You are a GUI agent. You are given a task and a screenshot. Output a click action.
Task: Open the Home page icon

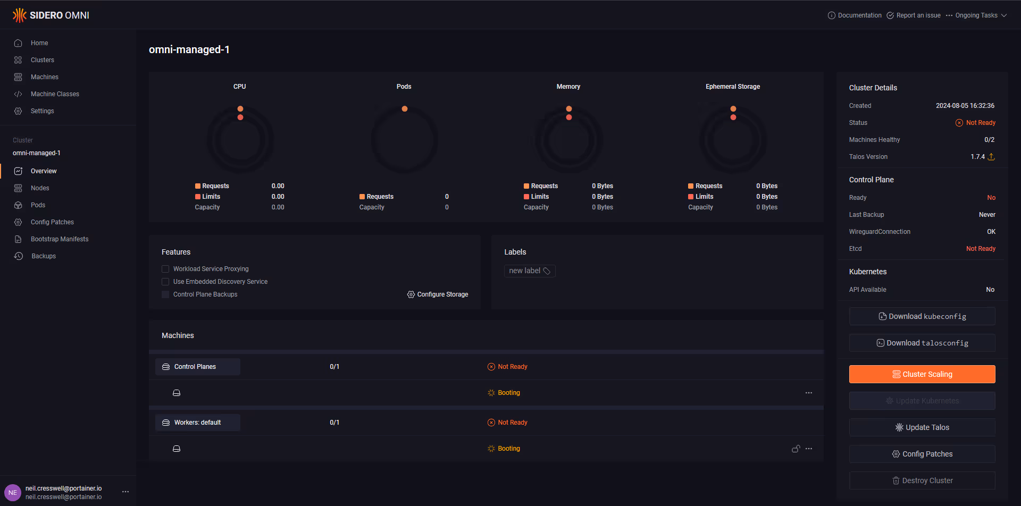coord(18,43)
